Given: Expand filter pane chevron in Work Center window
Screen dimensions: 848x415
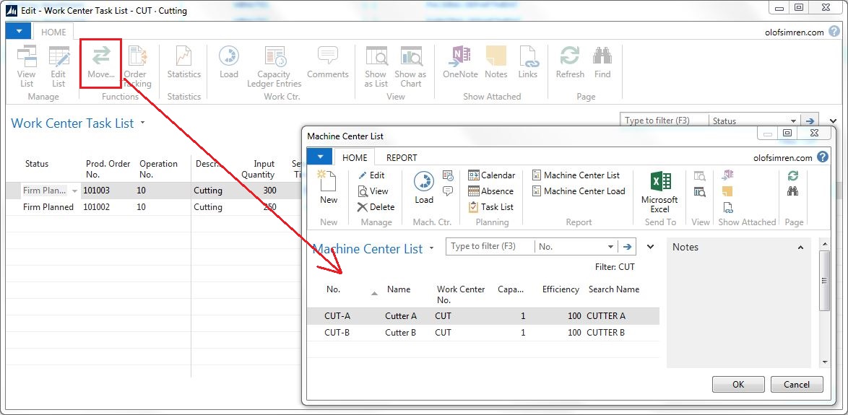Looking at the screenshot, I should (x=832, y=121).
